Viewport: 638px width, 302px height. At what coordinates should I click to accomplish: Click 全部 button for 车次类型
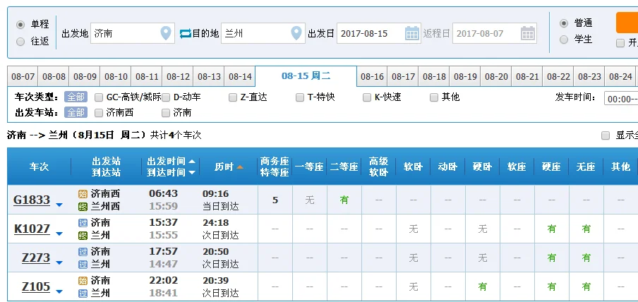[x=76, y=97]
